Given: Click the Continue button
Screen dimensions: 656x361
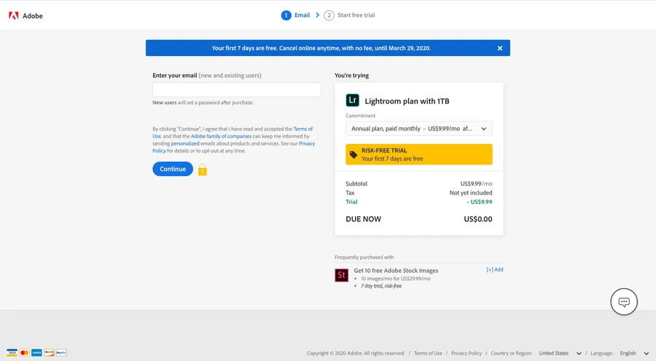Looking at the screenshot, I should pos(173,169).
